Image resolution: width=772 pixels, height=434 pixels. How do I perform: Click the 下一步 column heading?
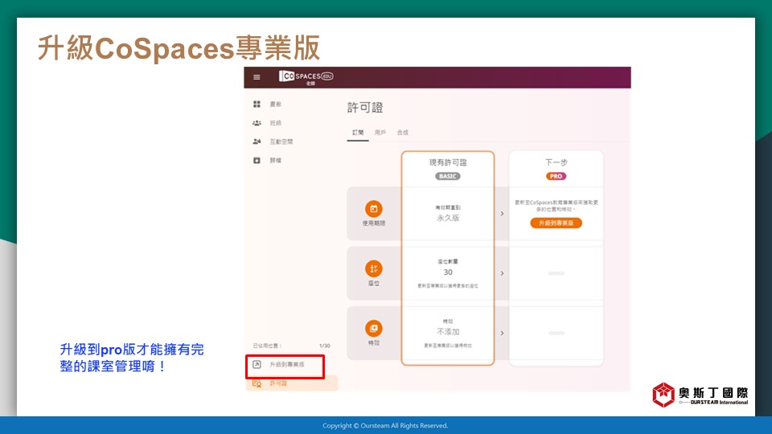(x=556, y=162)
